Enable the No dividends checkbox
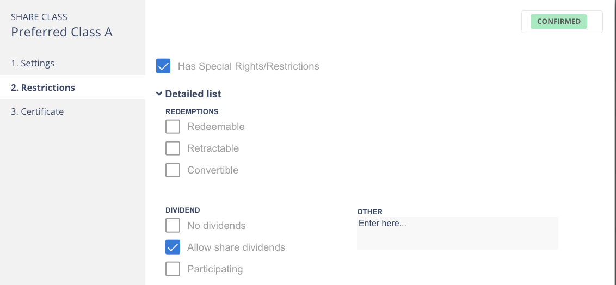Image resolution: width=616 pixels, height=285 pixels. [173, 226]
